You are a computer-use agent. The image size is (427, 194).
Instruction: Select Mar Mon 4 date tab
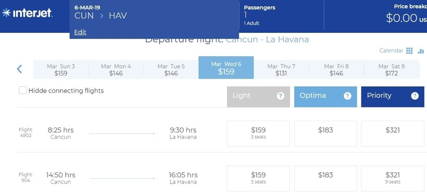pyautogui.click(x=116, y=70)
